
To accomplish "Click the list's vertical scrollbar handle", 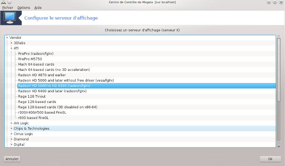I will (x=279, y=70).
